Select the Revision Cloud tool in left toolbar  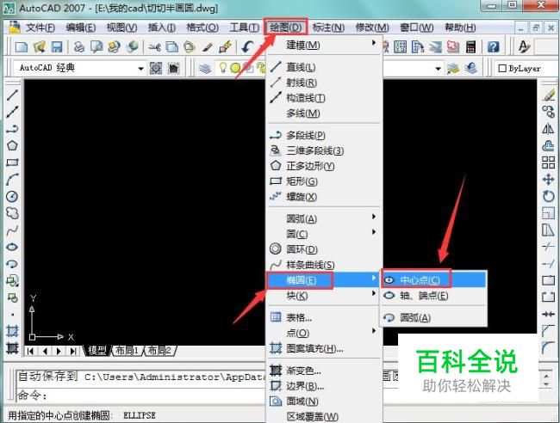pyautogui.click(x=12, y=213)
